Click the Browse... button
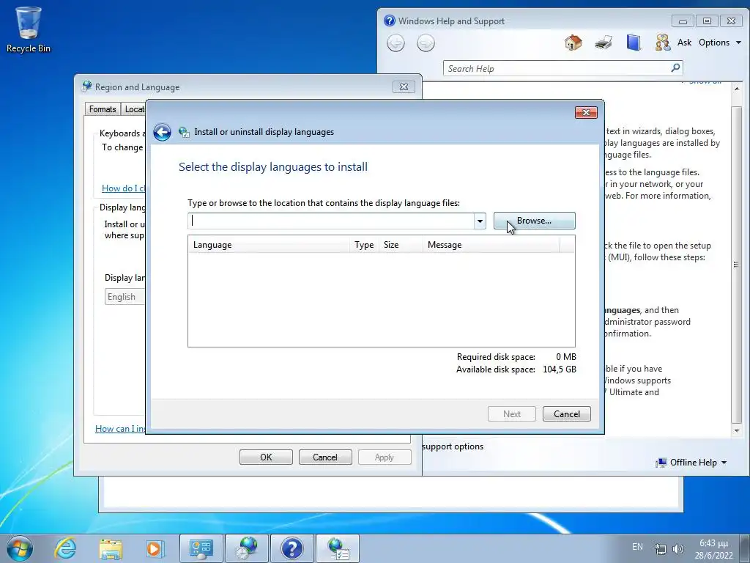 (534, 221)
